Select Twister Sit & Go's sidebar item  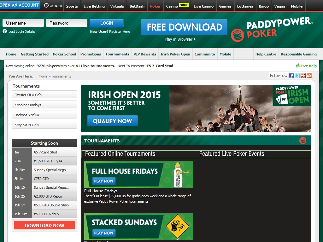pos(44,95)
